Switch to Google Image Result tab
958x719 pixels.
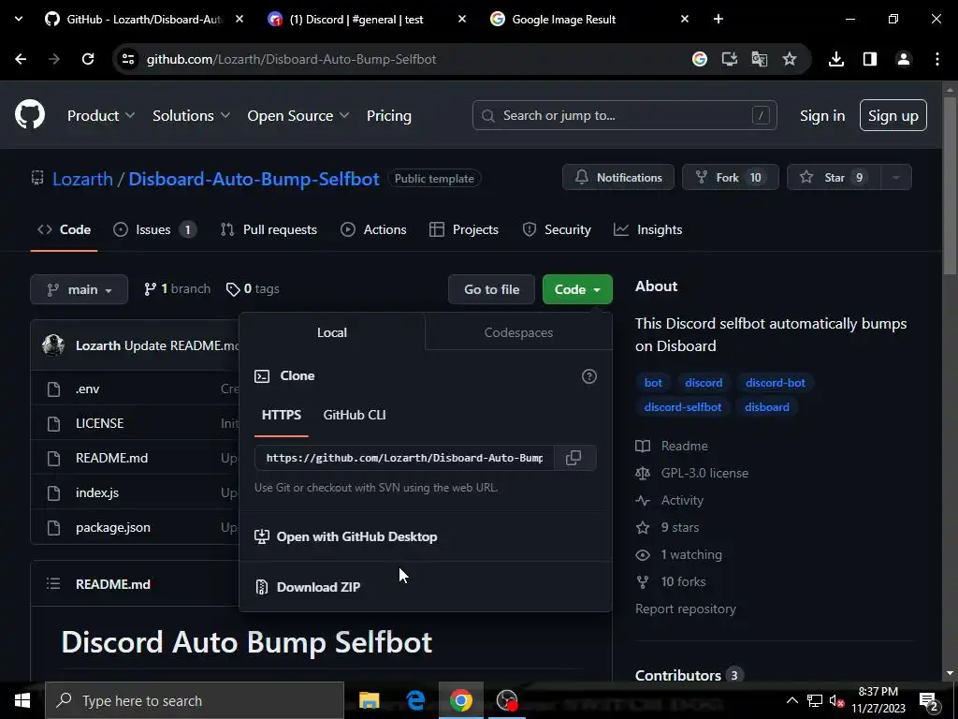click(563, 19)
